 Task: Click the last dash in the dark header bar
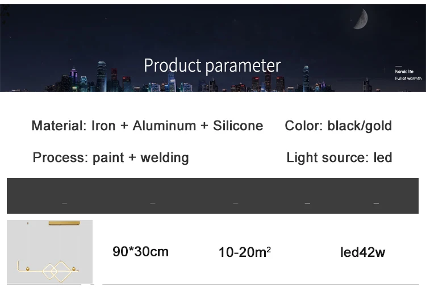(x=376, y=203)
